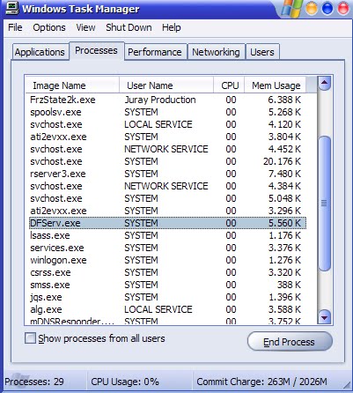Sort by the Mem Usage column header

click(x=275, y=85)
